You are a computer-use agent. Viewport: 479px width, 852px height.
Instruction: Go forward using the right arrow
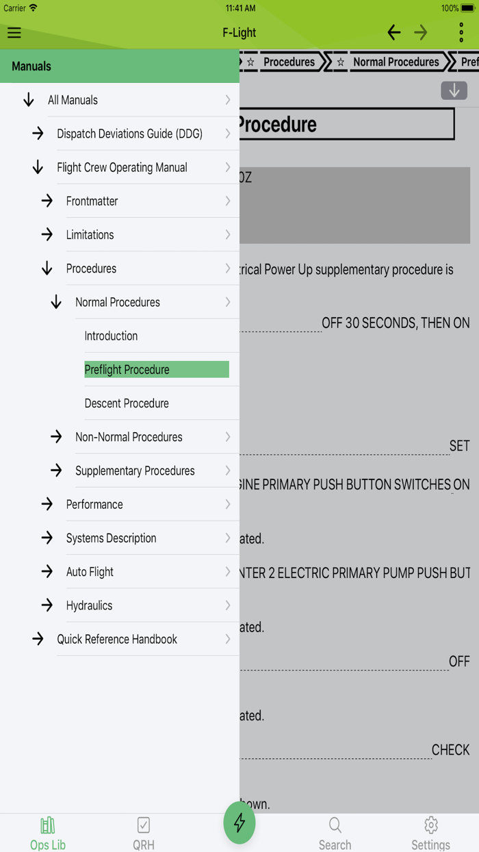pos(421,32)
